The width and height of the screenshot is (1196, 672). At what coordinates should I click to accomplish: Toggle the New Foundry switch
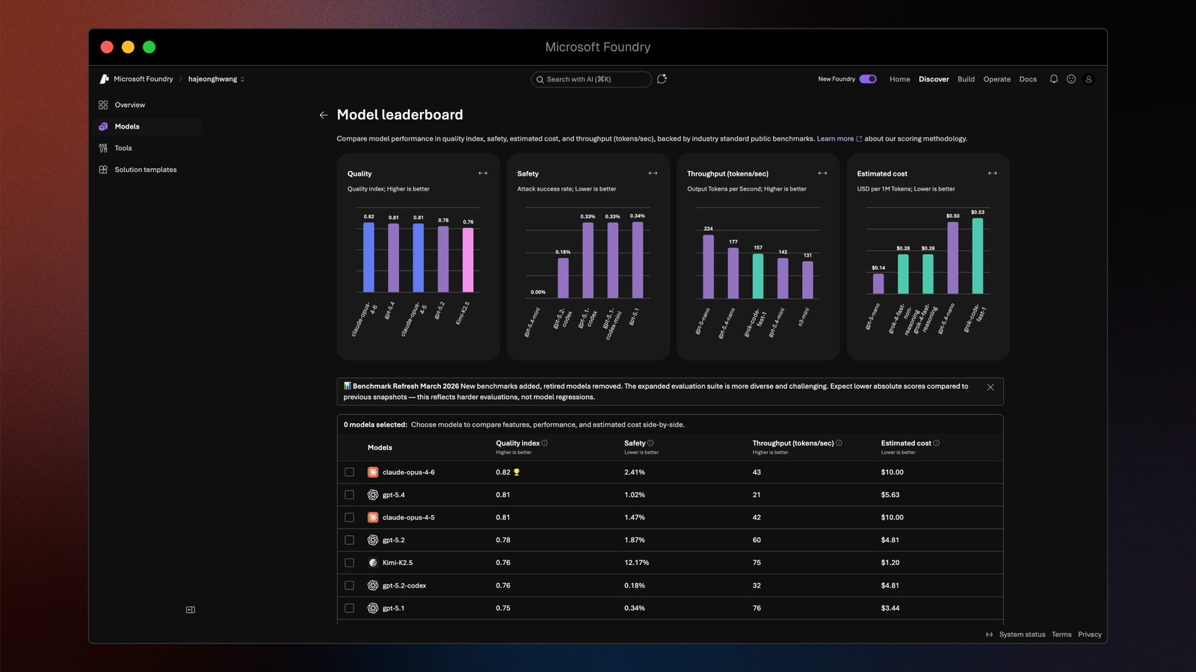(868, 79)
